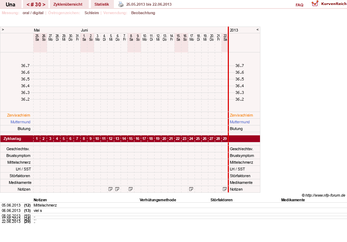
Task: Click the '2013' year label
Action: coord(234,30)
